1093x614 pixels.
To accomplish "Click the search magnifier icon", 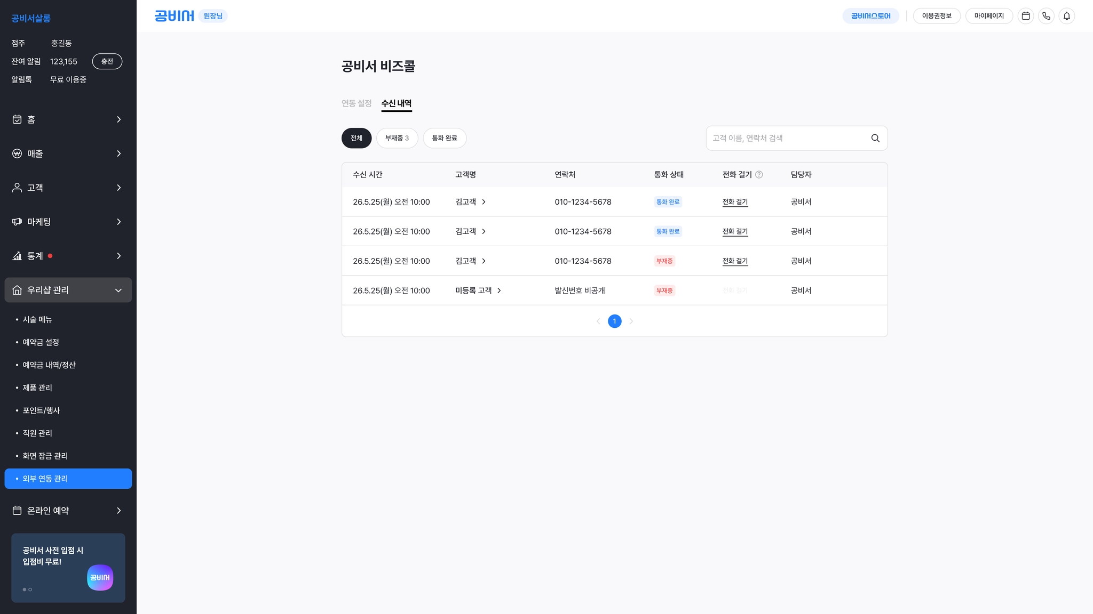I will point(875,138).
